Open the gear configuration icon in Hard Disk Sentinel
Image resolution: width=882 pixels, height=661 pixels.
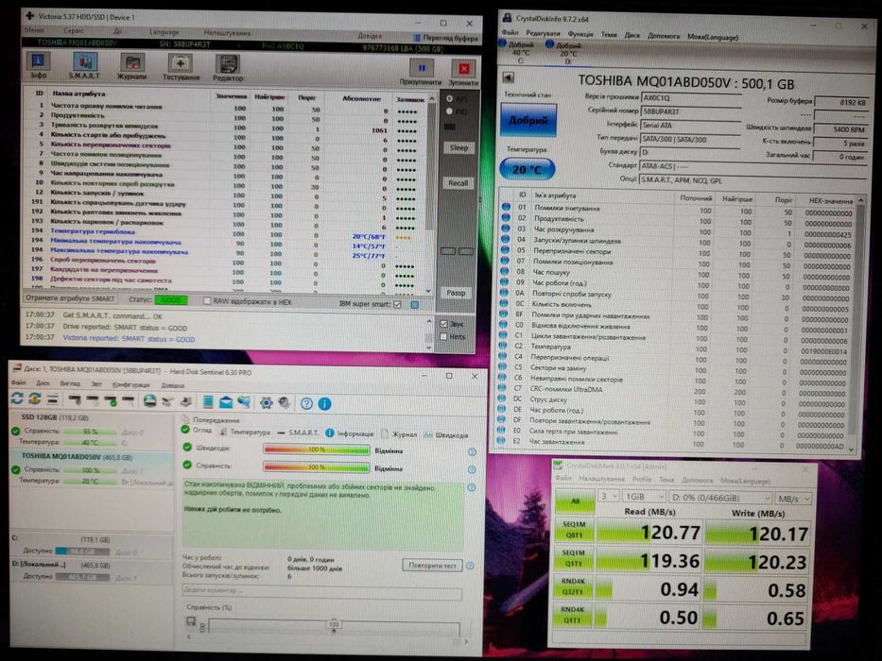click(266, 402)
